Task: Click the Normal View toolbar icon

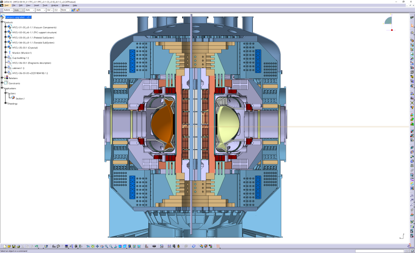Action: pyautogui.click(x=116, y=246)
